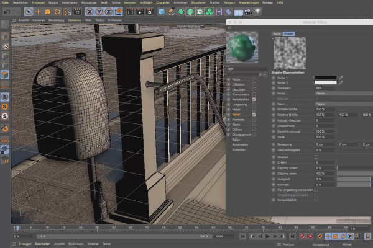This screenshot has height=248, width=373.
Task: Render to picture viewer icon
Action: point(140,12)
